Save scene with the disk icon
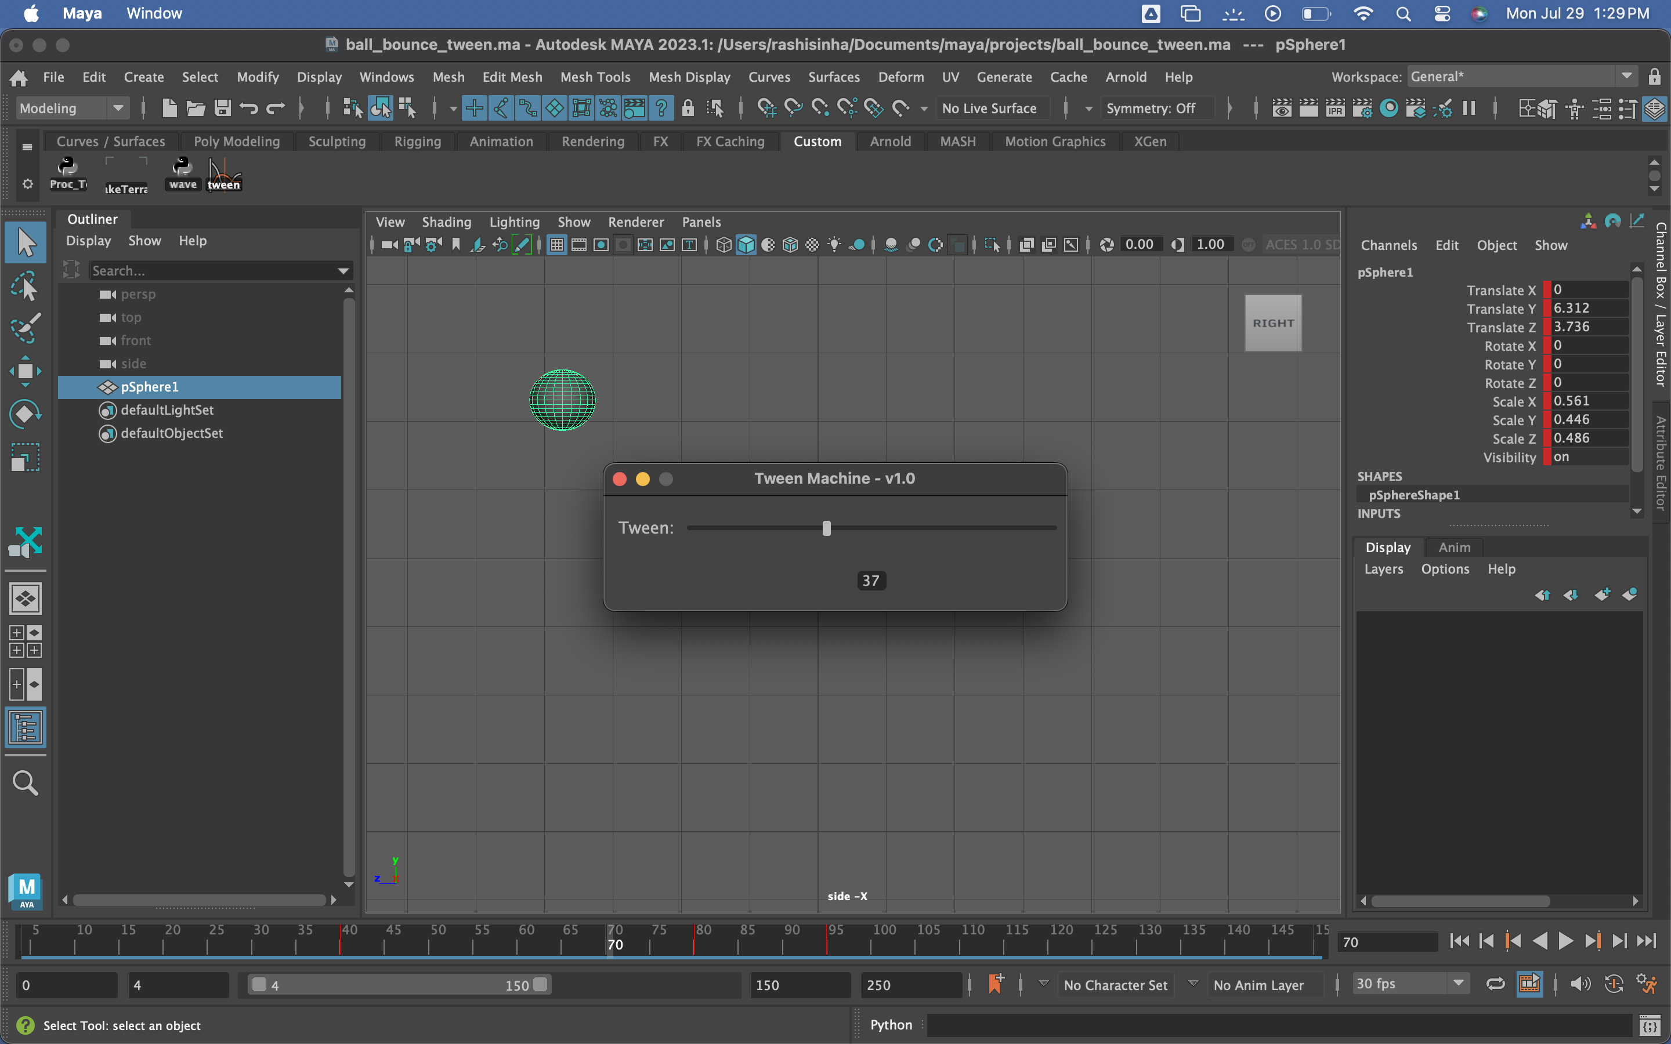 tap(222, 108)
